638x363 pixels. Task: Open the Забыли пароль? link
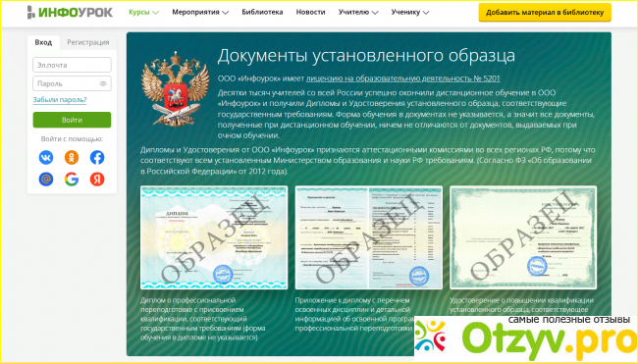60,100
